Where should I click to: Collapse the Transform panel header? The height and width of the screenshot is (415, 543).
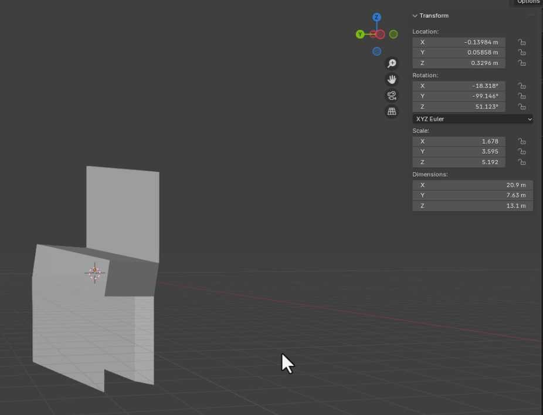pyautogui.click(x=415, y=16)
